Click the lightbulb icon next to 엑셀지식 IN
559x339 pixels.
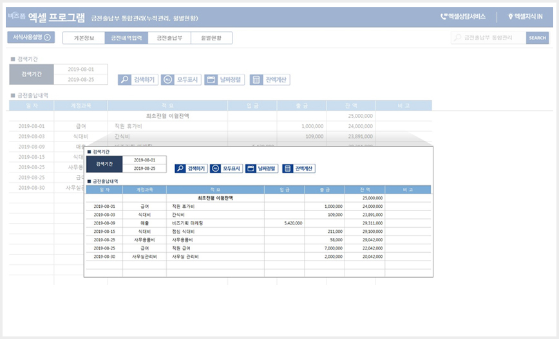pos(510,16)
